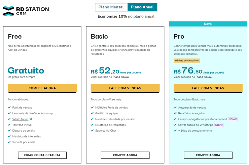Switch to Plano Mensal billing
This screenshot has width=249, height=165.
111,7
